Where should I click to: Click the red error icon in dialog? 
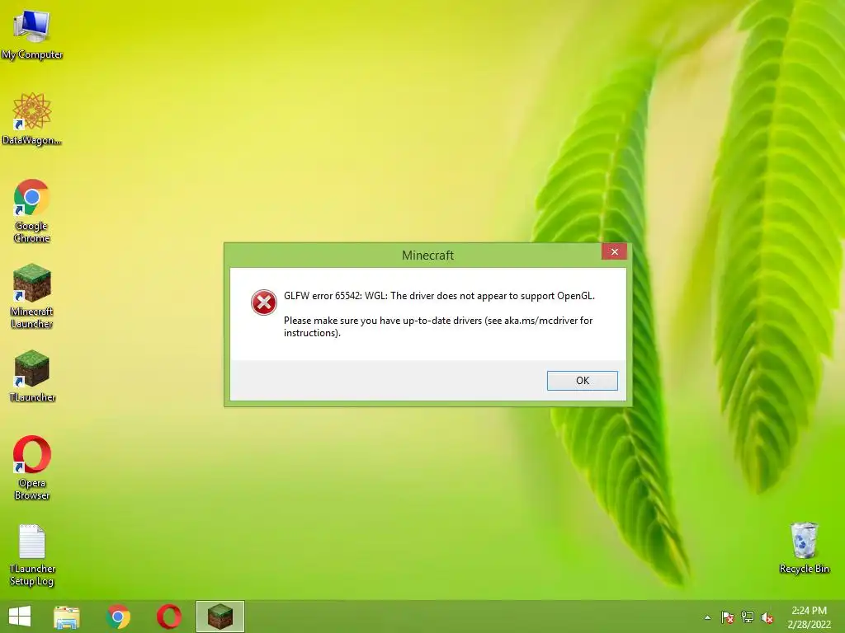(x=264, y=302)
